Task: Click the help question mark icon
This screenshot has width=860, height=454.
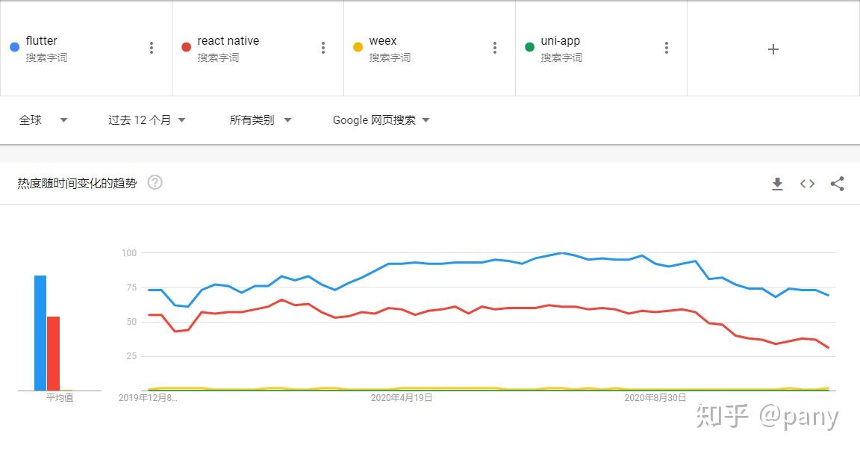Action: click(x=155, y=181)
